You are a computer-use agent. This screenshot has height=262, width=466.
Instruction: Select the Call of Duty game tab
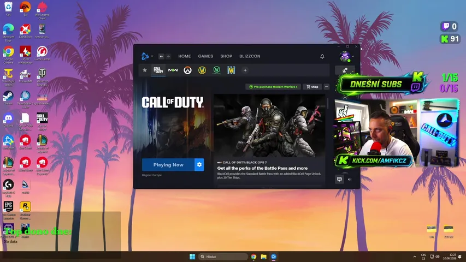pos(158,70)
